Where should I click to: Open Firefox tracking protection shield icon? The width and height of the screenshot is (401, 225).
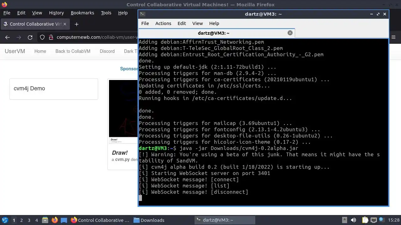[x=42, y=37]
